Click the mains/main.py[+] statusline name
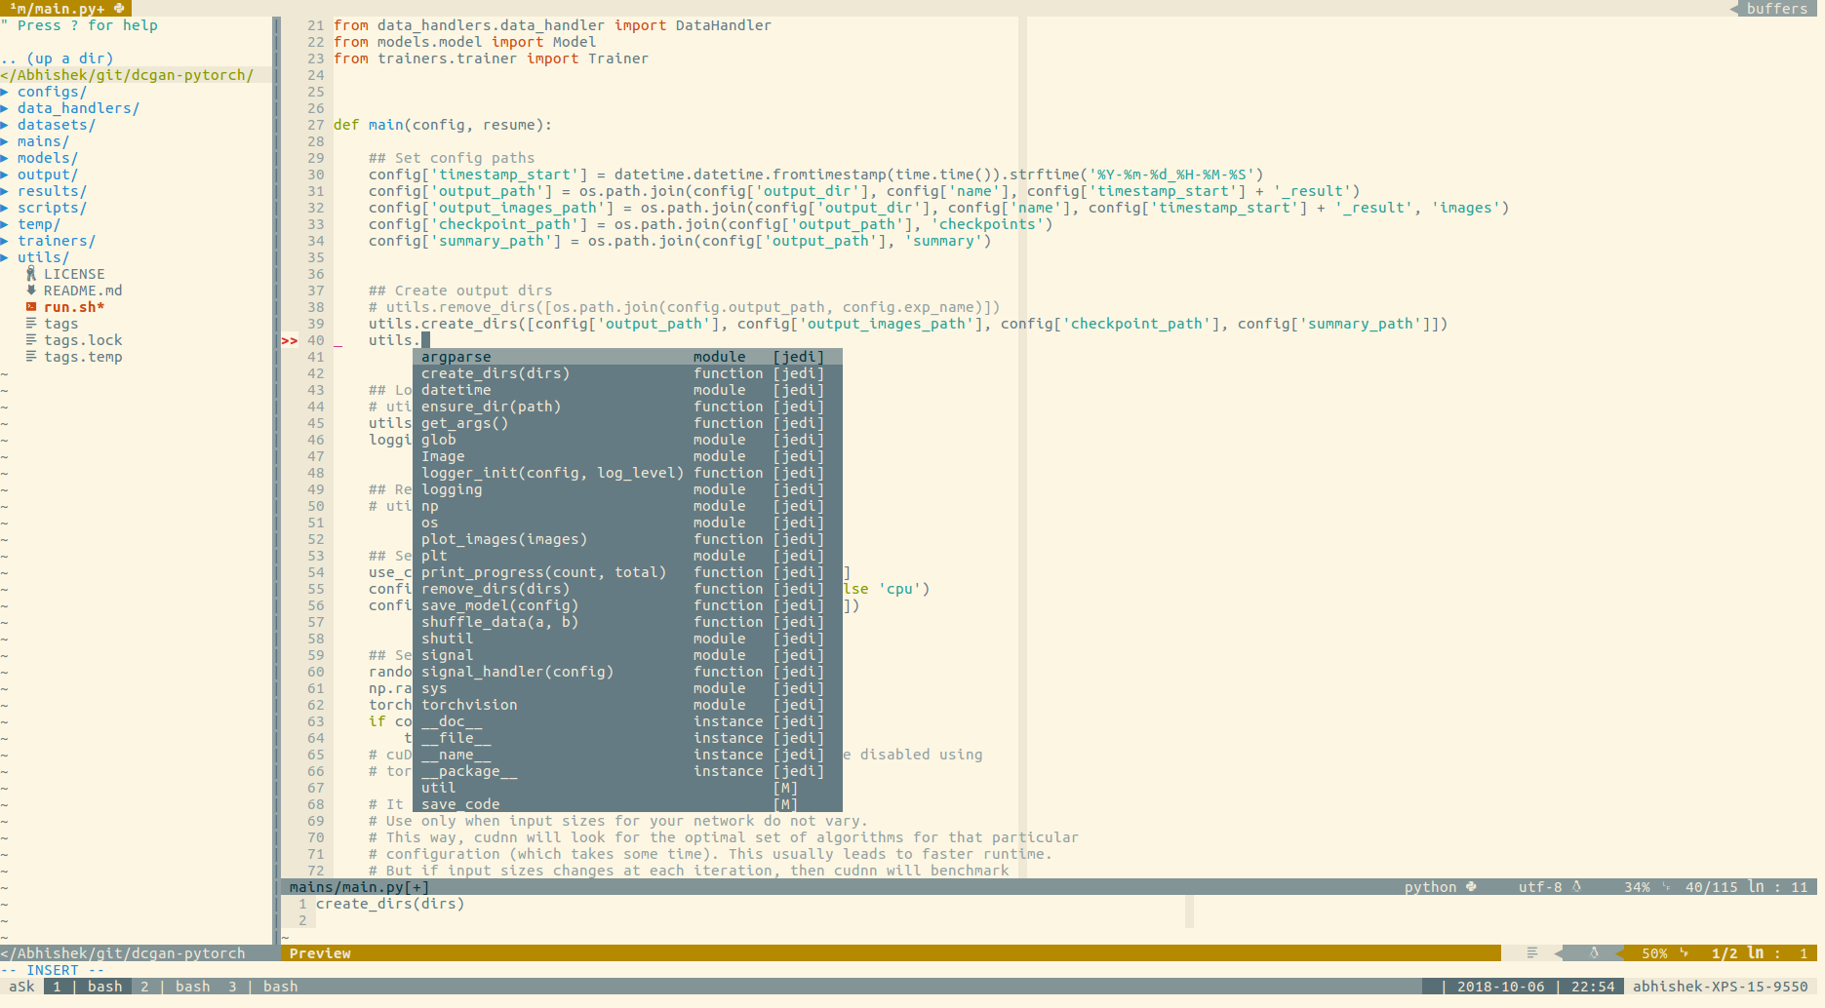Image resolution: width=1825 pixels, height=1008 pixels. coord(359,887)
